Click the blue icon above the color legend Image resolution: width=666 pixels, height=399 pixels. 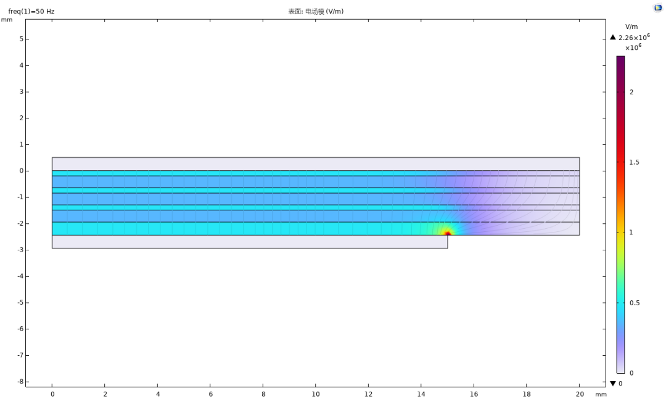click(x=658, y=7)
